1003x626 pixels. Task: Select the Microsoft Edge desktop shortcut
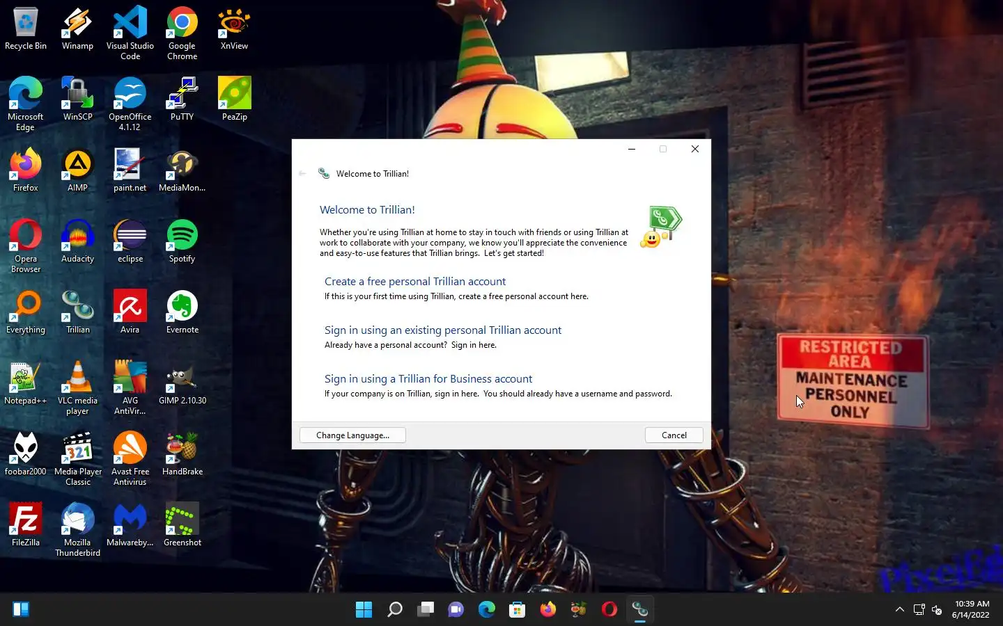[26, 104]
